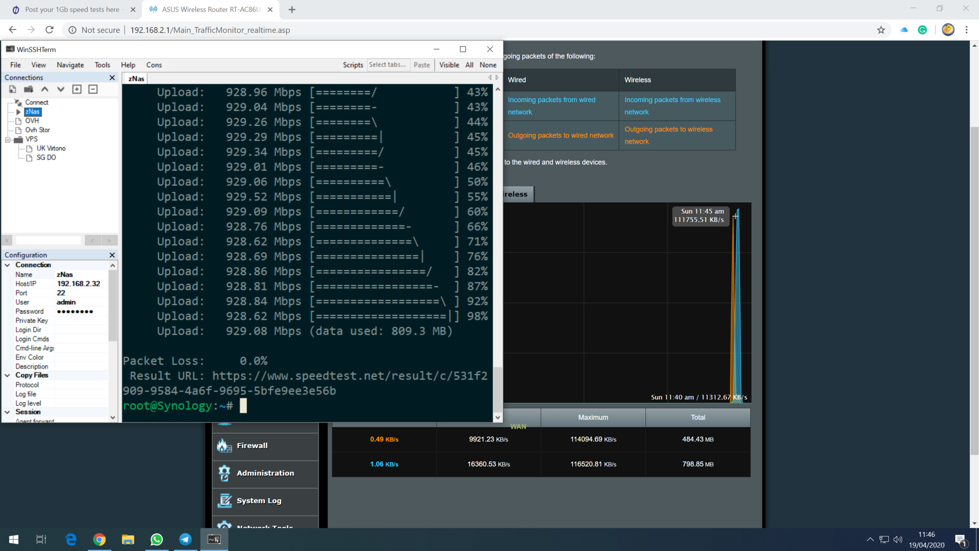The image size is (979, 551).
Task: Open the Navigate menu
Action: pos(70,65)
